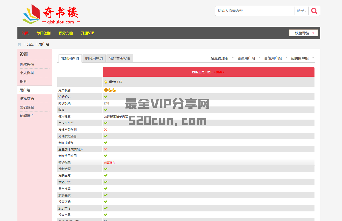Image resolution: width=342 pixels, height=221 pixels.
Task: Click the green check for 发表回复
Action: pos(106,175)
